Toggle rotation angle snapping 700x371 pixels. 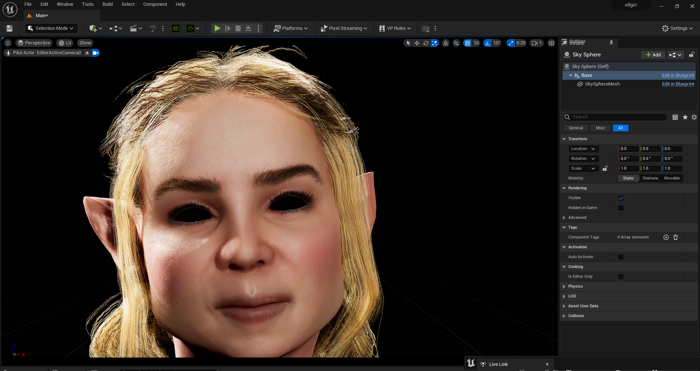pyautogui.click(x=487, y=43)
